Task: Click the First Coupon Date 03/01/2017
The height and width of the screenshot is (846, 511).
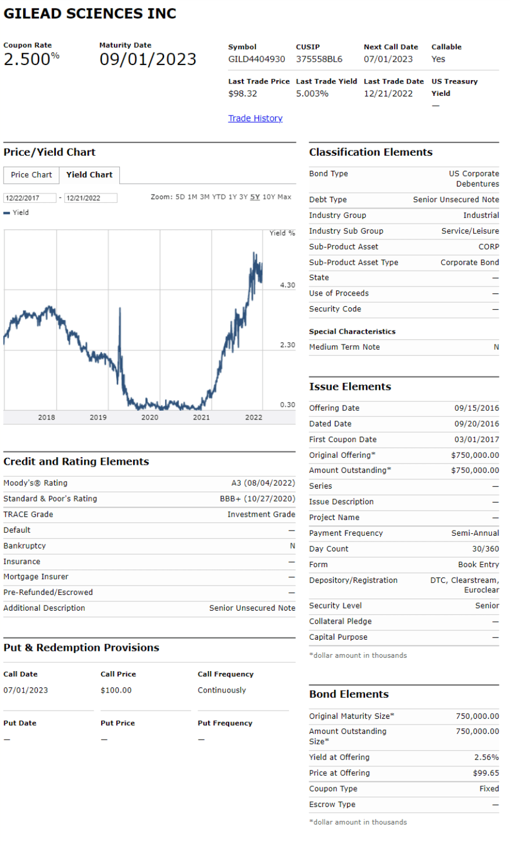Action: pyautogui.click(x=477, y=440)
